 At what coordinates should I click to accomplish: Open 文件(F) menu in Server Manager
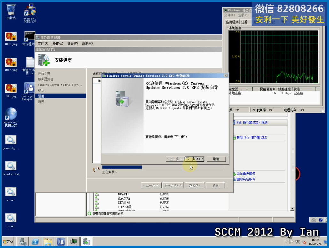pos(43,43)
